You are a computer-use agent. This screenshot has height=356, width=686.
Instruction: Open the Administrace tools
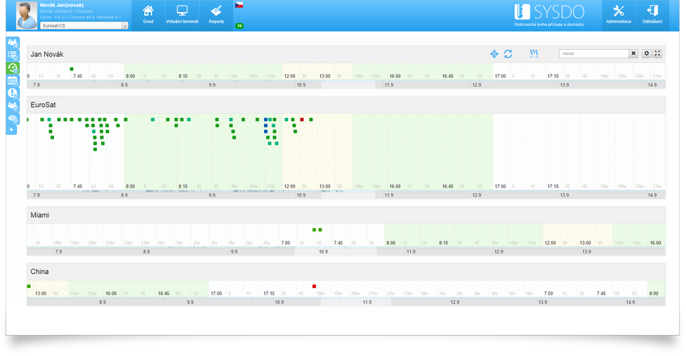[x=618, y=15]
